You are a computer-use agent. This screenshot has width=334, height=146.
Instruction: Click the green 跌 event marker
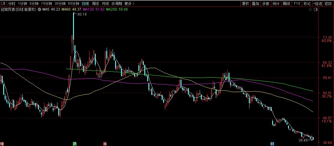pos(75,144)
